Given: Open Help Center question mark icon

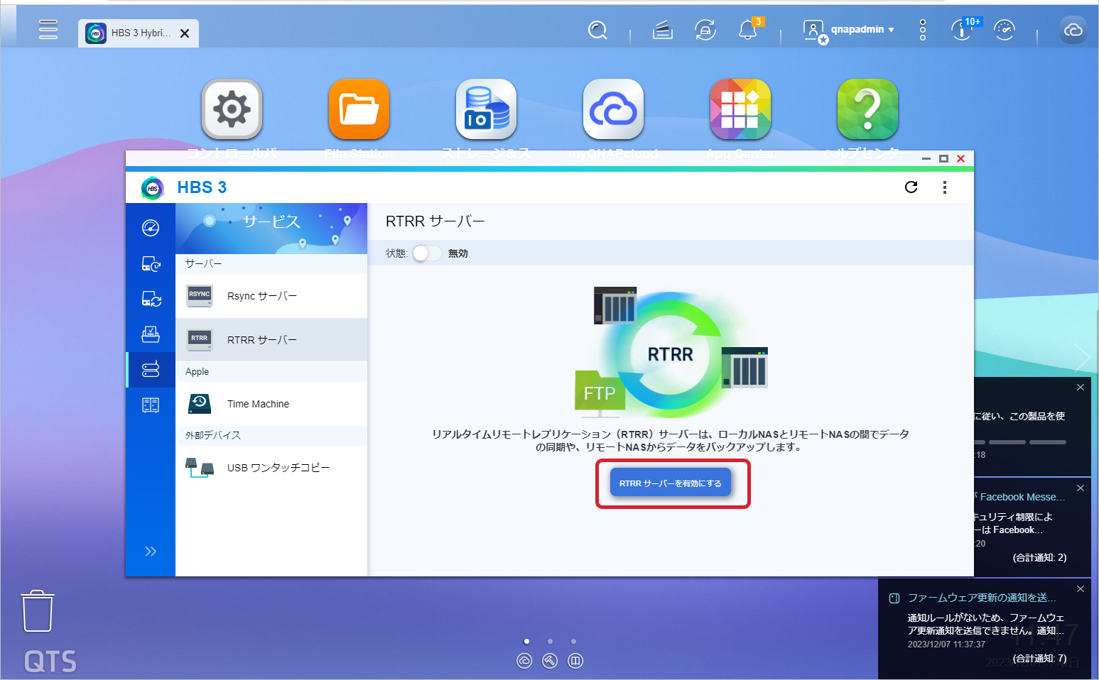Looking at the screenshot, I should [x=867, y=109].
